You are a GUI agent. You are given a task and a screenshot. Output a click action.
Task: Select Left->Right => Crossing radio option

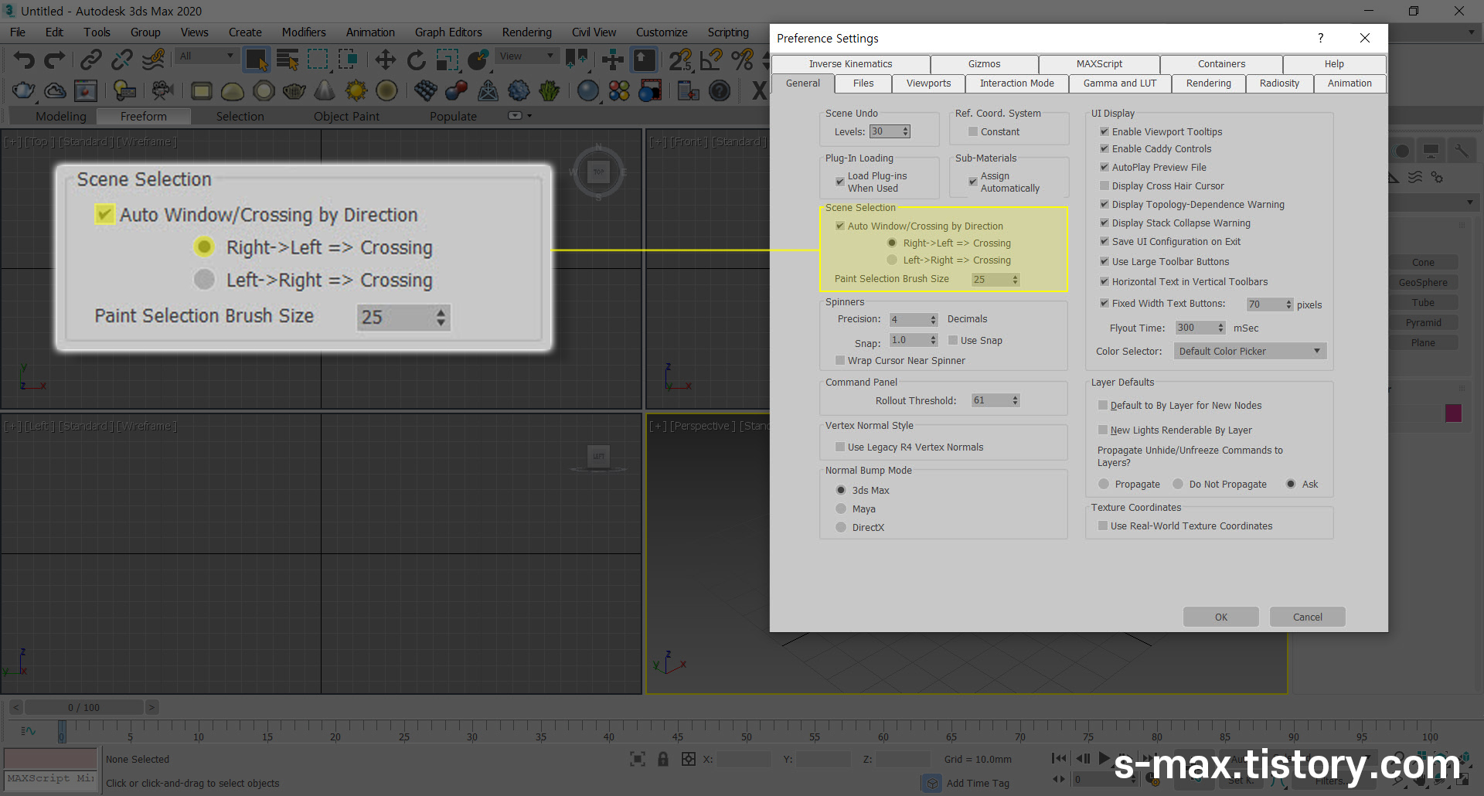892,260
